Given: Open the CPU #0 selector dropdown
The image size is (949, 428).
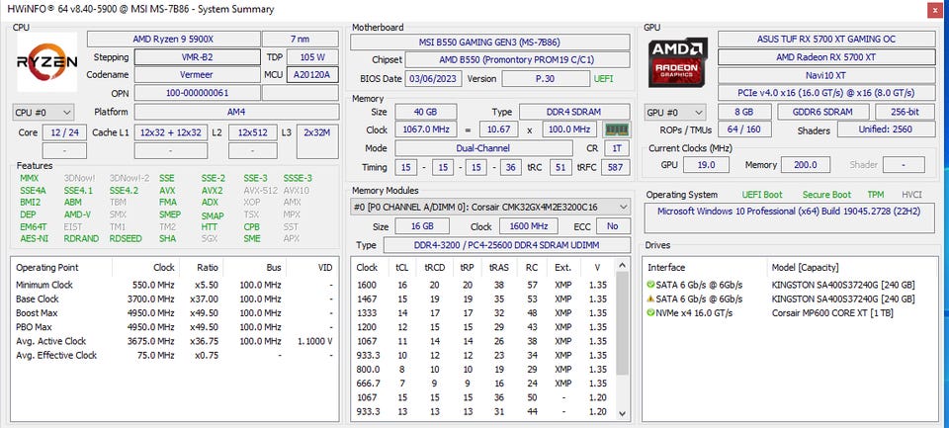Looking at the screenshot, I should (43, 112).
